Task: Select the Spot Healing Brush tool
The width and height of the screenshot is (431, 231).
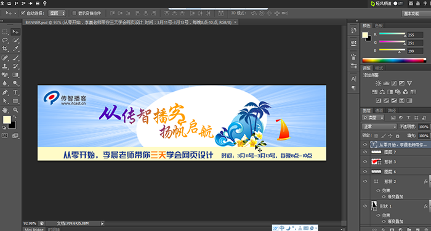Action: pos(5,58)
